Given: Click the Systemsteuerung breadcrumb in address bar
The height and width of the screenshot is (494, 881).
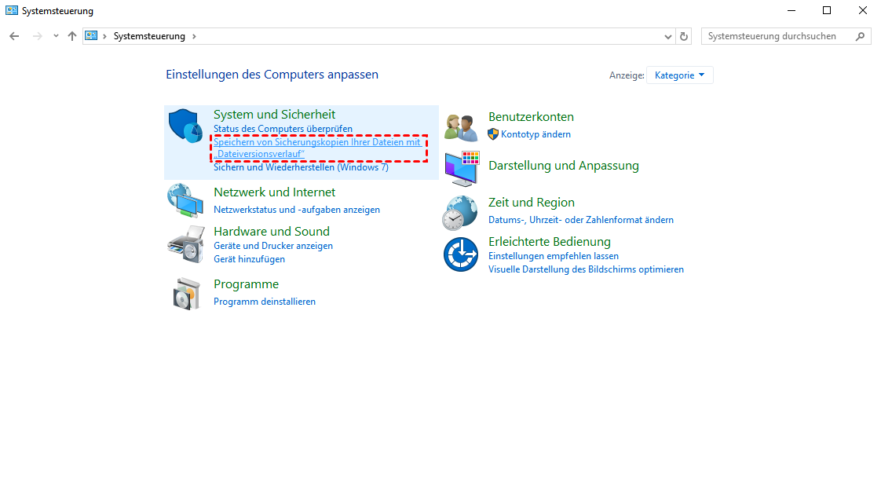Looking at the screenshot, I should click(x=149, y=36).
